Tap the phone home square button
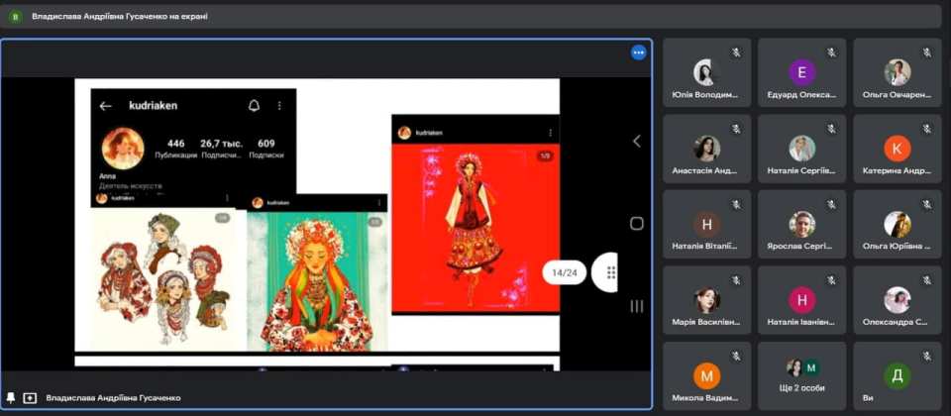951x416 pixels. pos(636,224)
